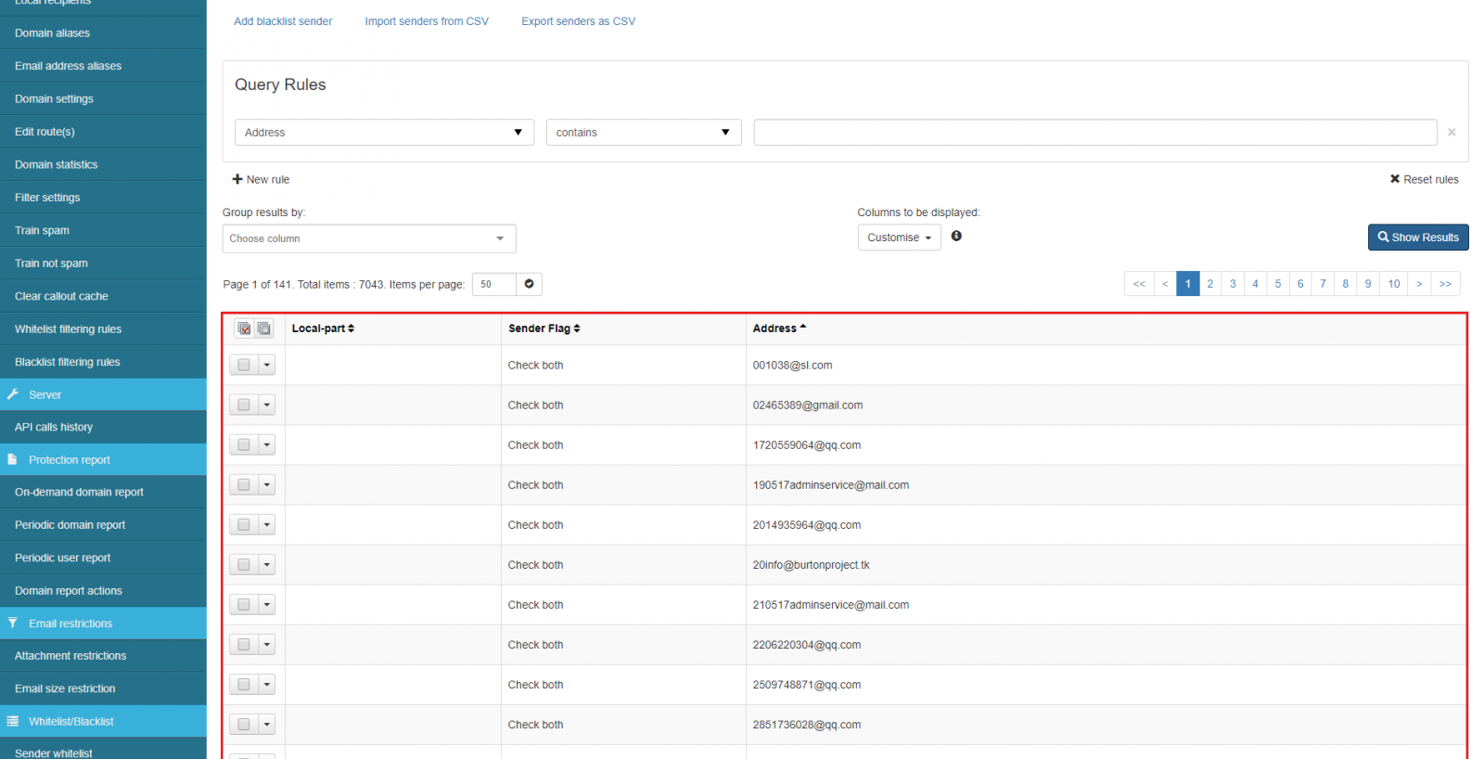Click the copy icon in table header
1484x759 pixels.
pyautogui.click(x=264, y=328)
